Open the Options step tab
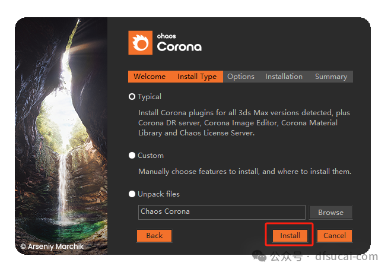391x272 pixels. pyautogui.click(x=241, y=77)
